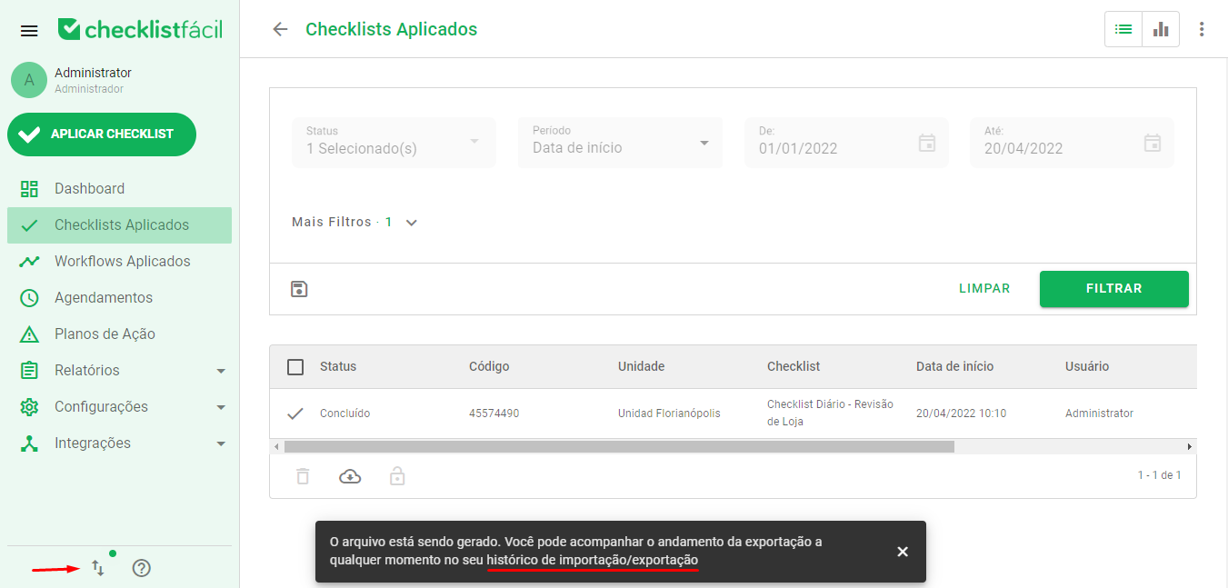1228x588 pixels.
Task: Click the Relatórios clipboard icon
Action: pyautogui.click(x=29, y=371)
